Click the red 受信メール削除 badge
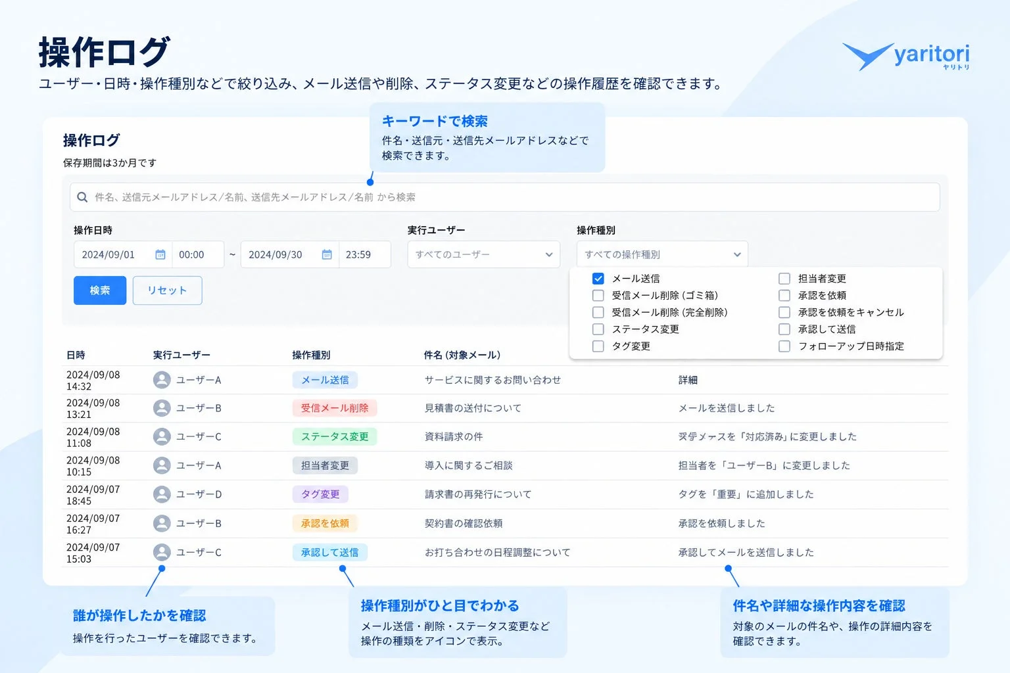This screenshot has height=673, width=1010. point(335,408)
